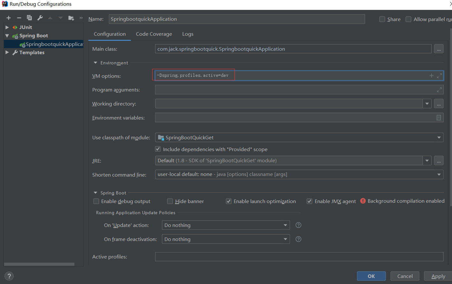Expand the VM options field editor
This screenshot has width=452, height=284.
440,76
